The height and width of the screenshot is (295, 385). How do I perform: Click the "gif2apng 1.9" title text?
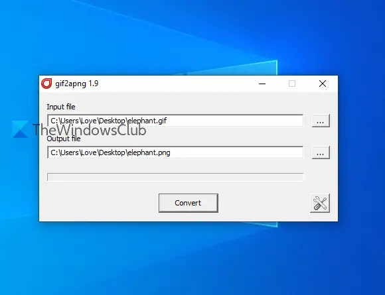pos(77,84)
